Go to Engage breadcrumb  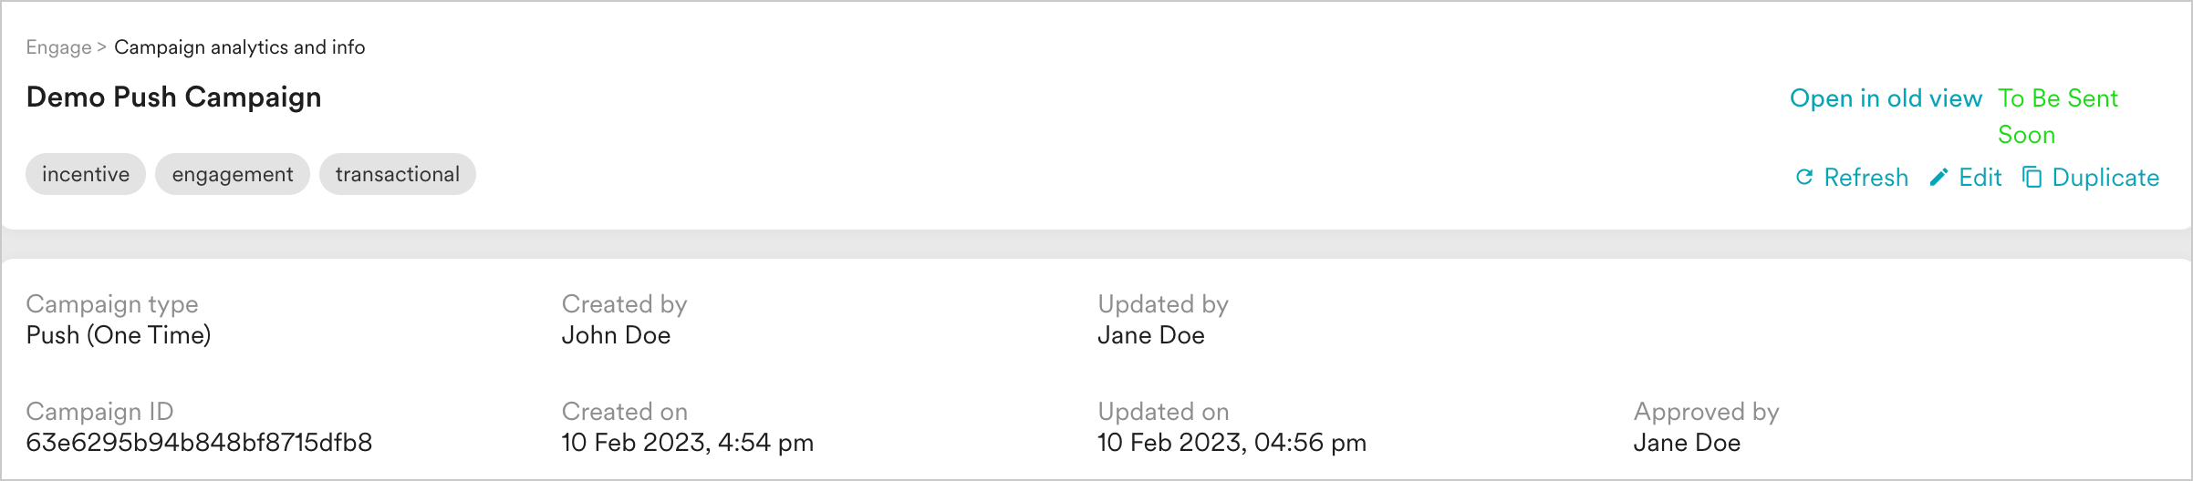click(x=58, y=47)
